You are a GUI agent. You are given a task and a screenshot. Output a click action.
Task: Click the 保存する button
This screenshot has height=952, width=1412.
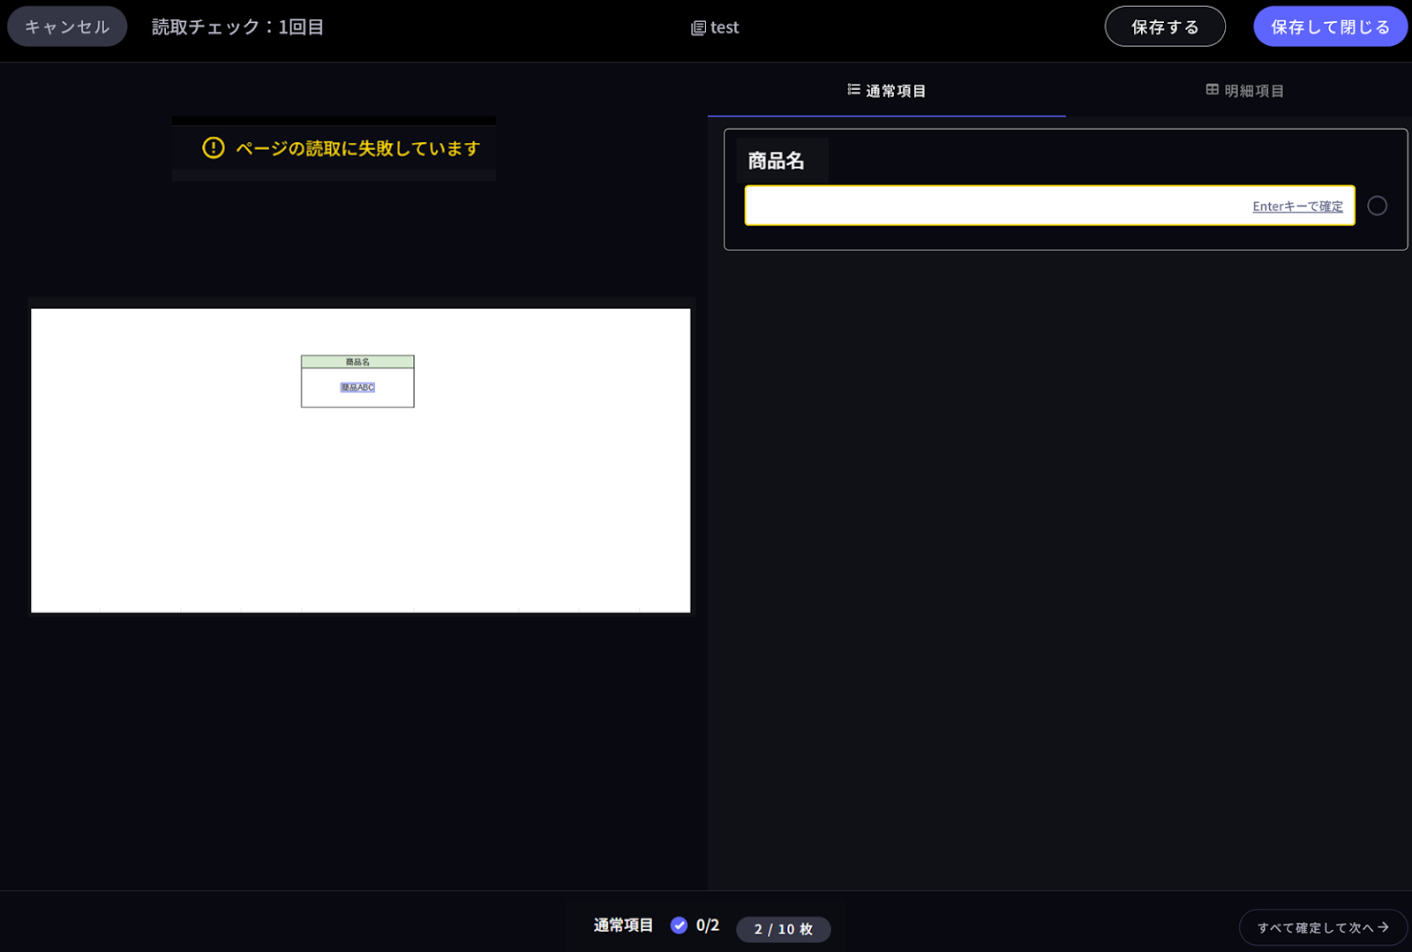[x=1164, y=26]
